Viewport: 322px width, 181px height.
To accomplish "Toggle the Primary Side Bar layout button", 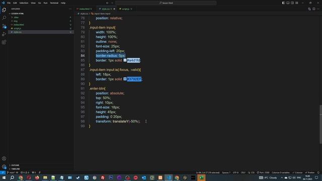I will (283, 3).
